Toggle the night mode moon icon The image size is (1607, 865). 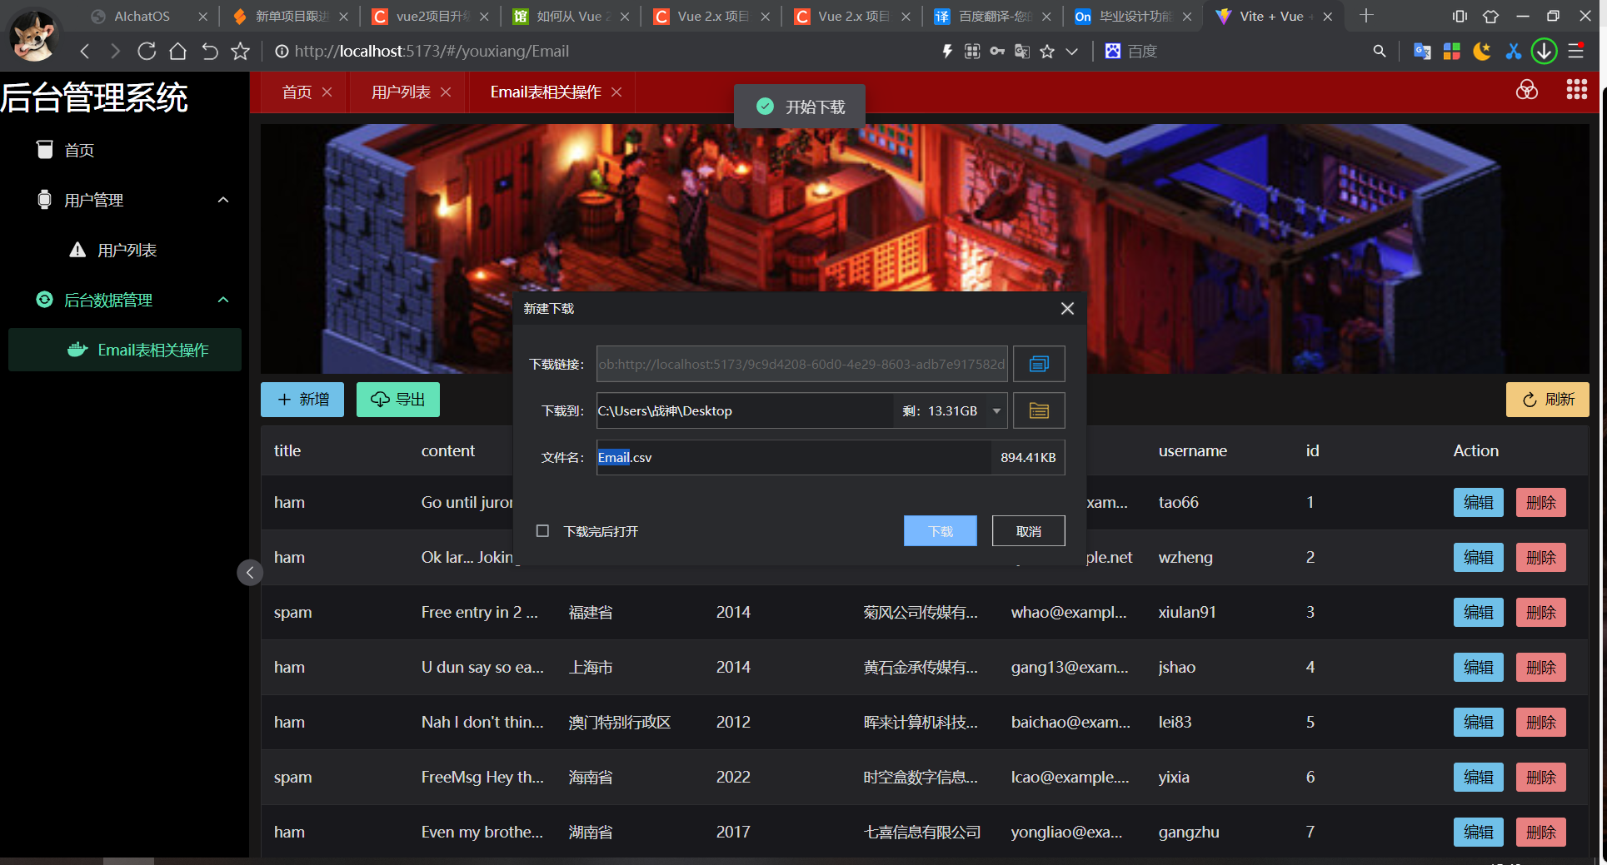point(1482,52)
